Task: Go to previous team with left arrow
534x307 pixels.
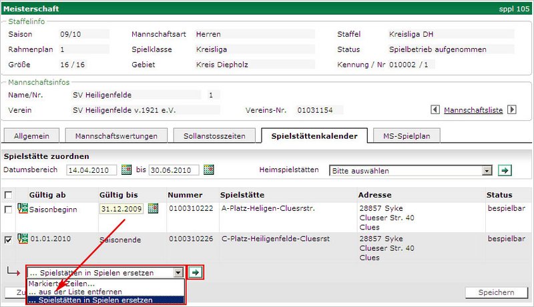Action: click(436, 109)
